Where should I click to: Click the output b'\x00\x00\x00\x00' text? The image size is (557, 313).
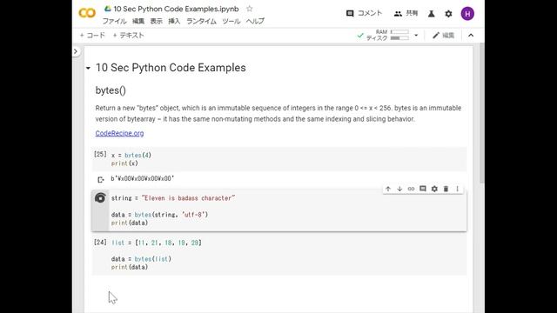pos(143,178)
